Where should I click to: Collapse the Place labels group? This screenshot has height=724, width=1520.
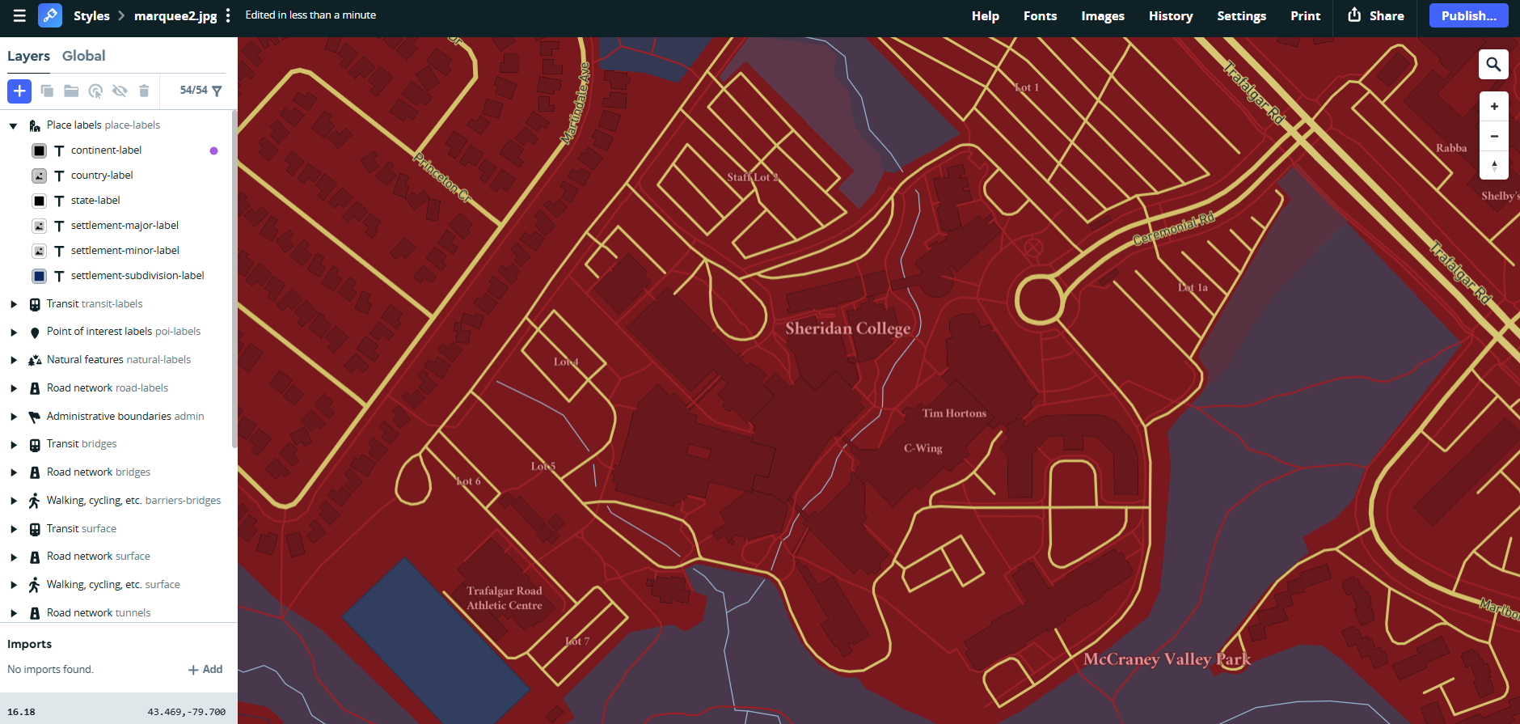[13, 125]
